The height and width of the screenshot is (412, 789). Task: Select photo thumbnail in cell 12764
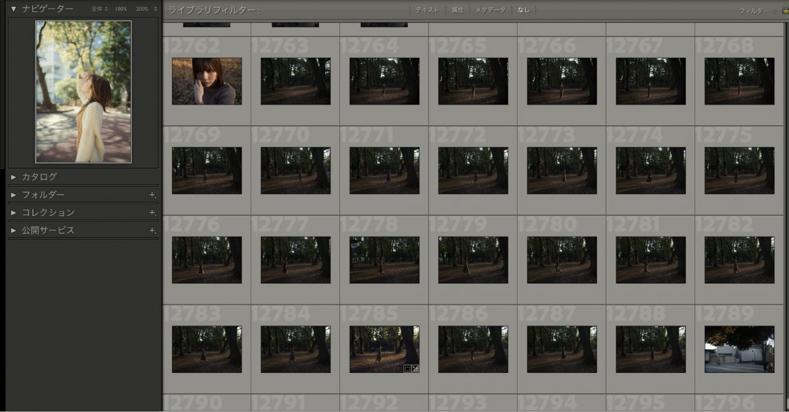pyautogui.click(x=384, y=81)
